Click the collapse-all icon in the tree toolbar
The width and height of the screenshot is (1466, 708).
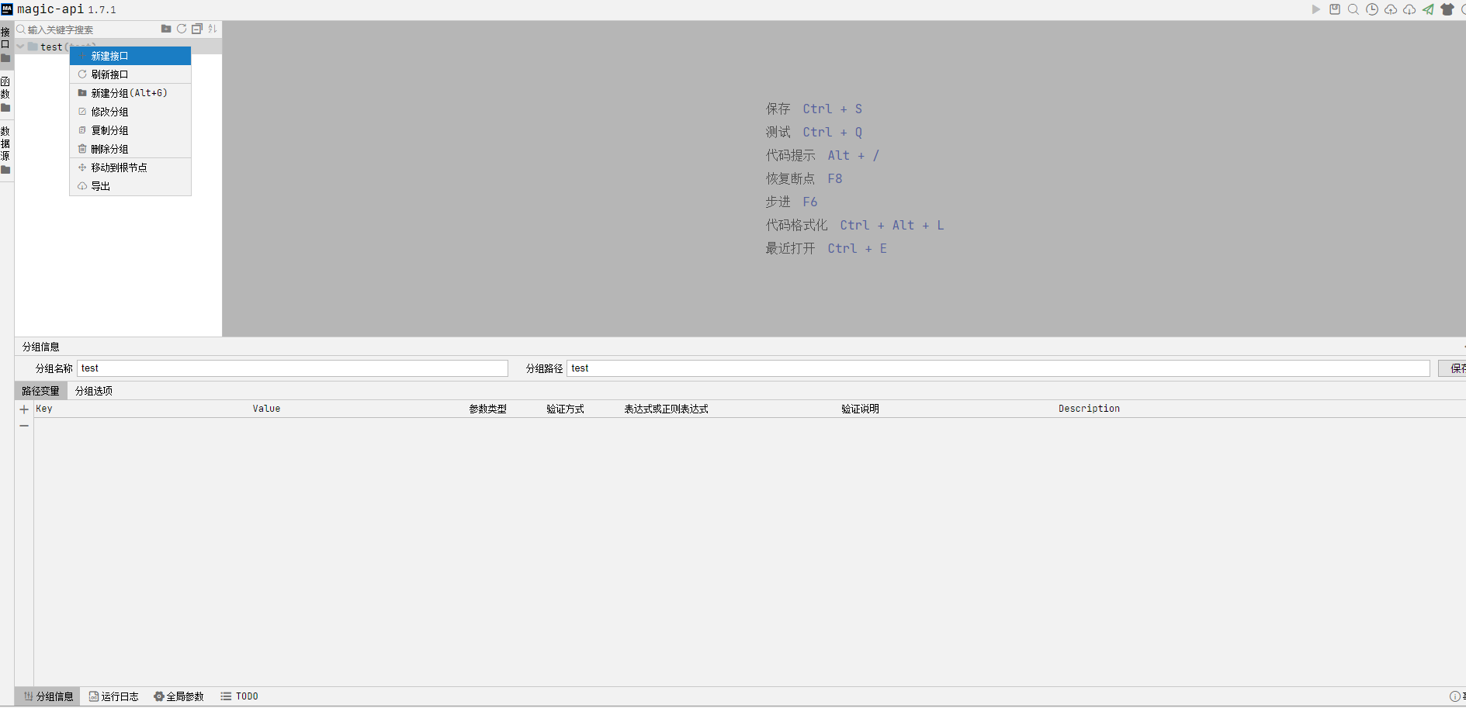(197, 29)
